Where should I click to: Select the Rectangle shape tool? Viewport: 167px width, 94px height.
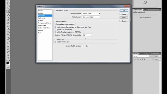point(8,46)
